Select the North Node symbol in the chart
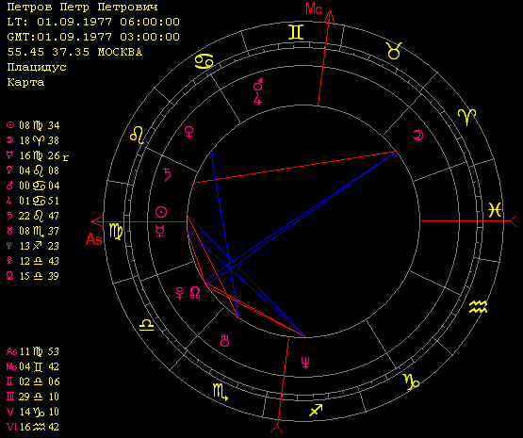523x438 pixels. pos(195,292)
